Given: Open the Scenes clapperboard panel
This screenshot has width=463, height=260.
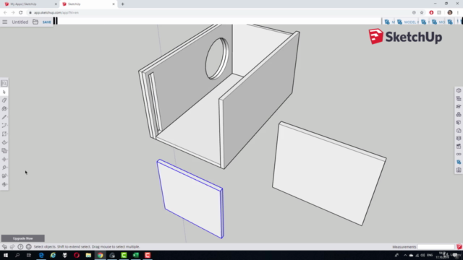Looking at the screenshot, I should (x=459, y=146).
